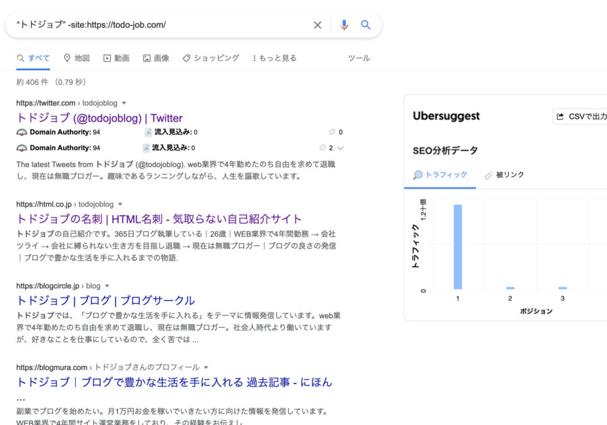Select the すべて tab
Screen dimensions: 607x425
[x=33, y=58]
